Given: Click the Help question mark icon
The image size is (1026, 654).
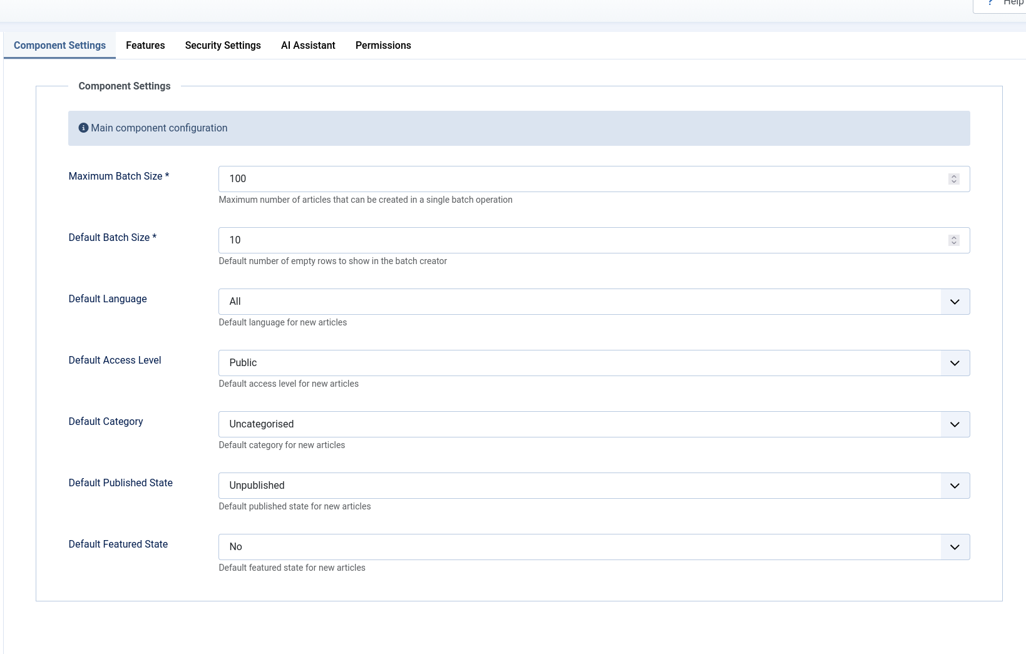Looking at the screenshot, I should point(991,3).
